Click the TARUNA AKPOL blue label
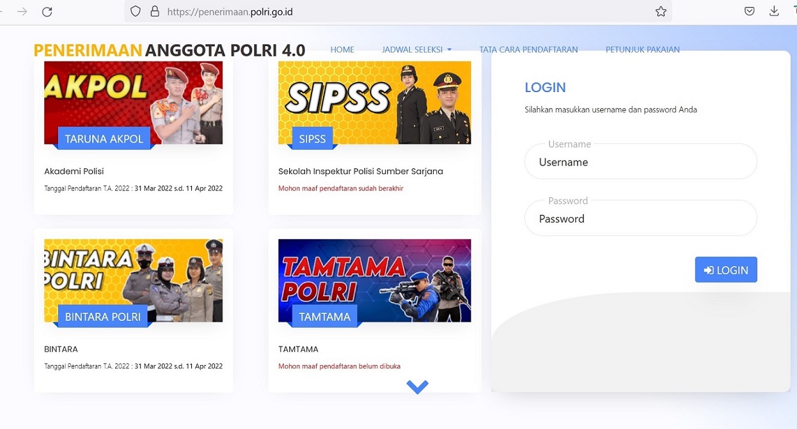This screenshot has height=429, width=797. [104, 139]
